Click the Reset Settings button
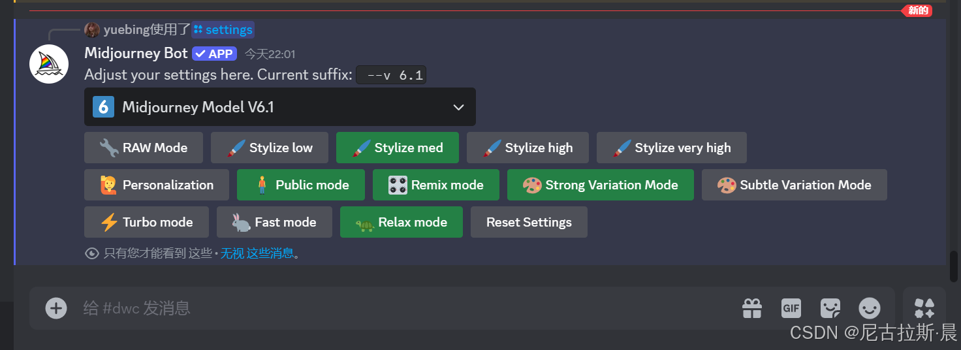The width and height of the screenshot is (961, 350). tap(529, 222)
